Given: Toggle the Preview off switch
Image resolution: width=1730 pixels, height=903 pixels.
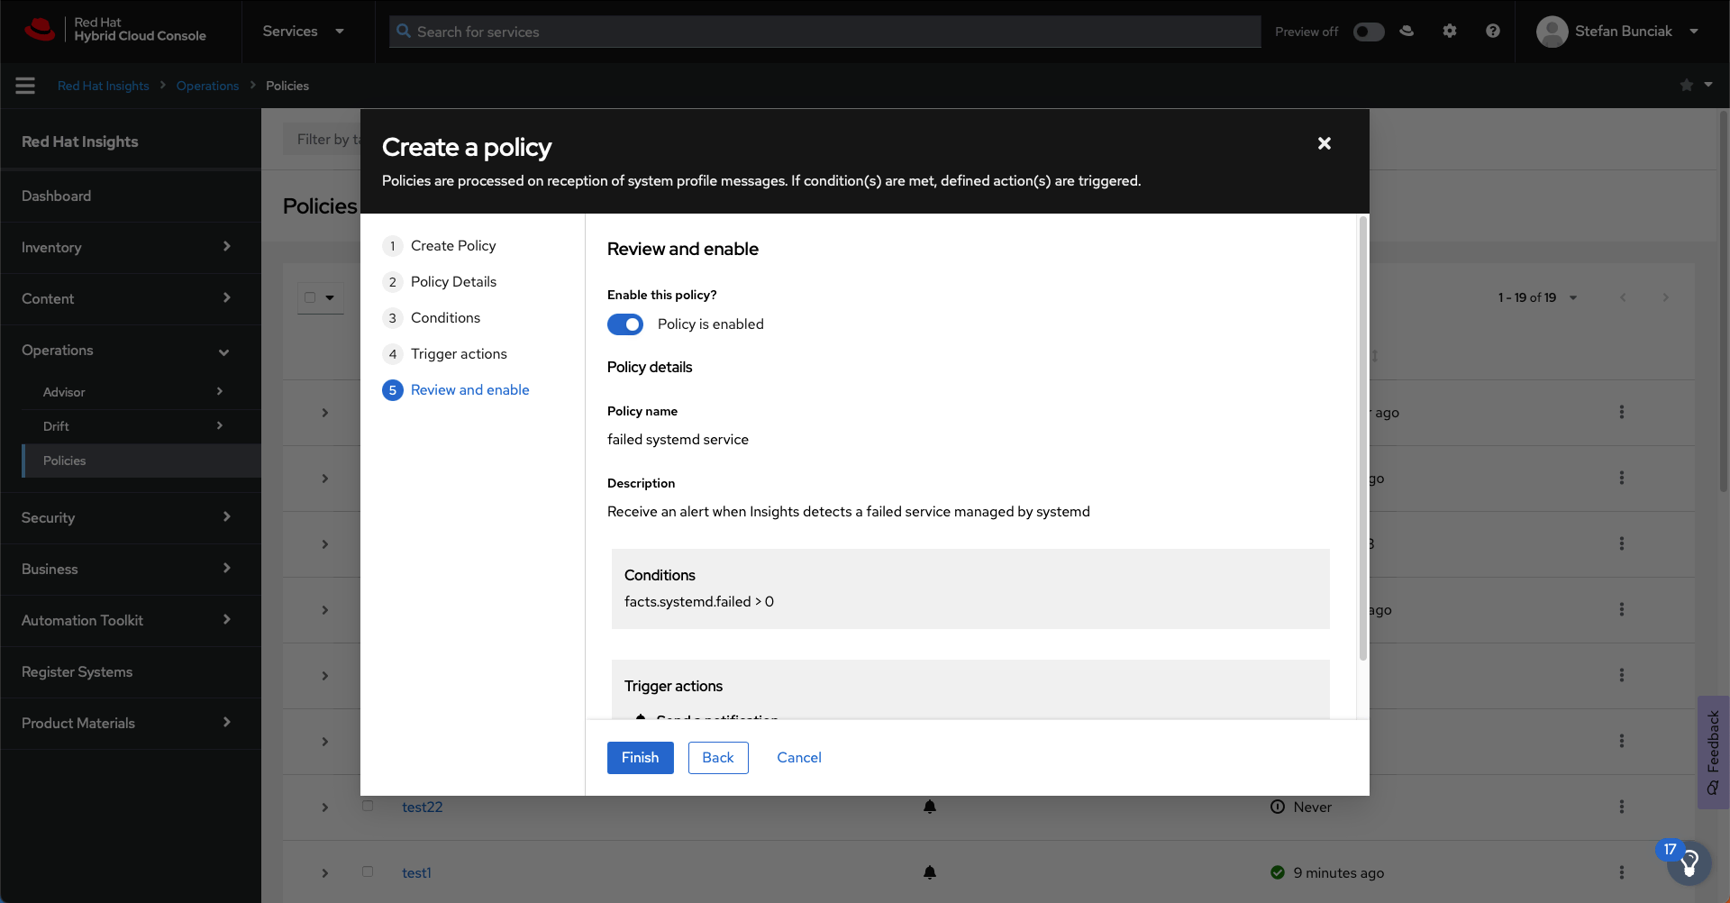Looking at the screenshot, I should pos(1368,32).
